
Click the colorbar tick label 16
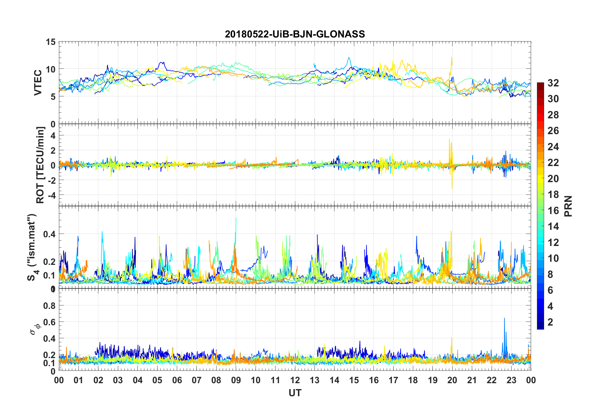[x=553, y=211]
